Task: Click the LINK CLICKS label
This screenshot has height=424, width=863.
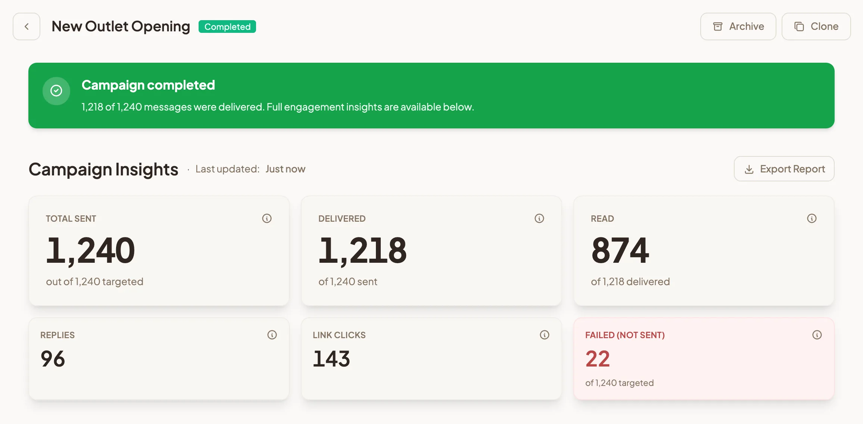Action: tap(339, 335)
